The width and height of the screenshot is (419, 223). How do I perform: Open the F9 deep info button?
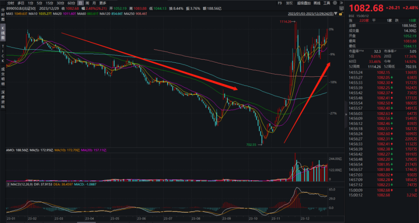click(279, 3)
